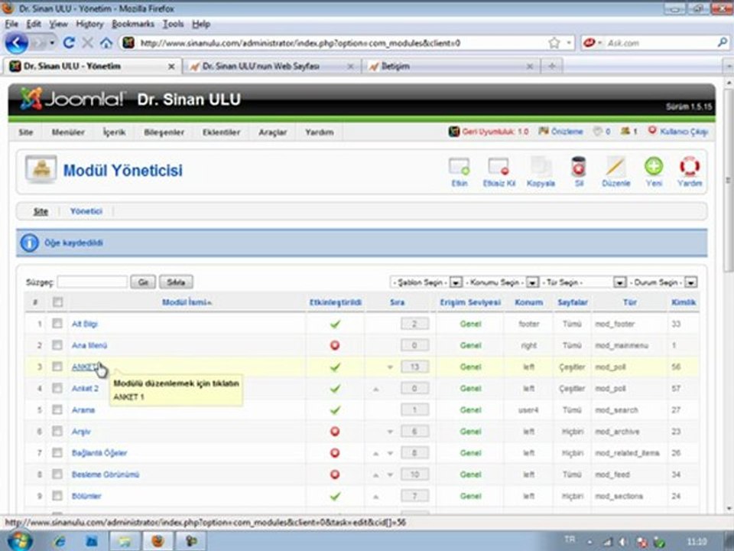Screen dimensions: 734x551
Task: Sort by Modül İsmi column header
Action: (x=187, y=303)
